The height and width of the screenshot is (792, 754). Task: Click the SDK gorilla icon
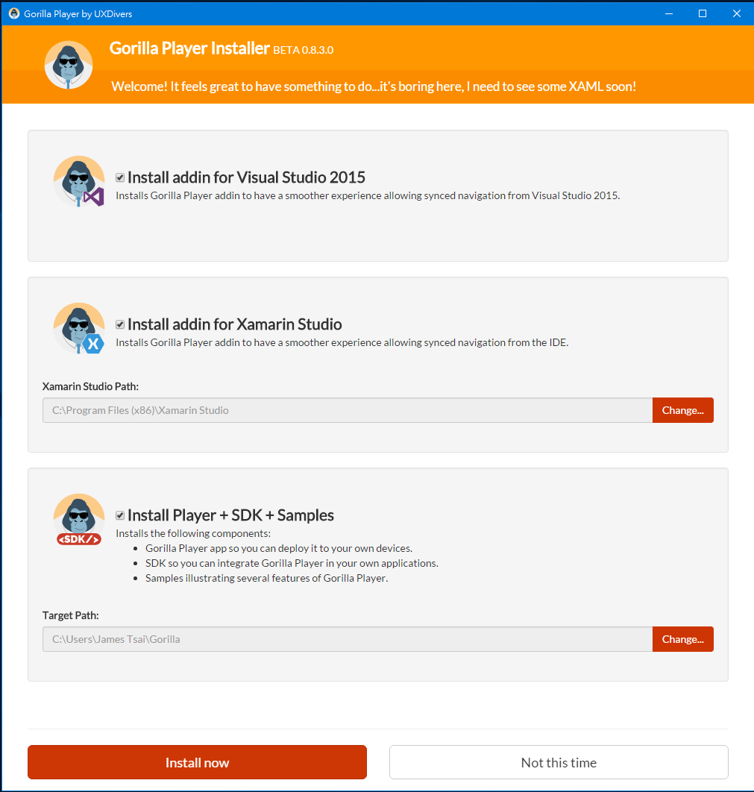click(x=79, y=519)
